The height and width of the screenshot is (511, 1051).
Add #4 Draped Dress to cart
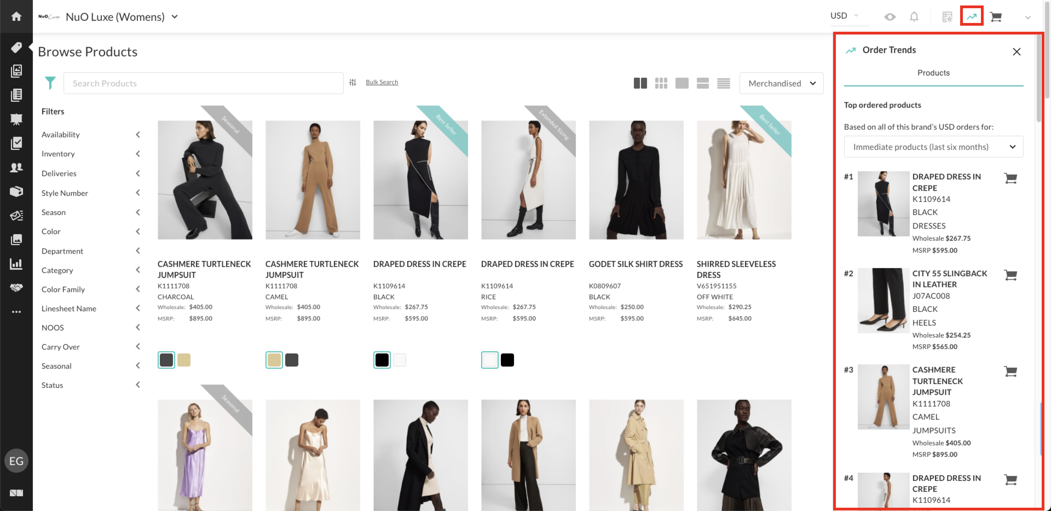pos(1010,480)
